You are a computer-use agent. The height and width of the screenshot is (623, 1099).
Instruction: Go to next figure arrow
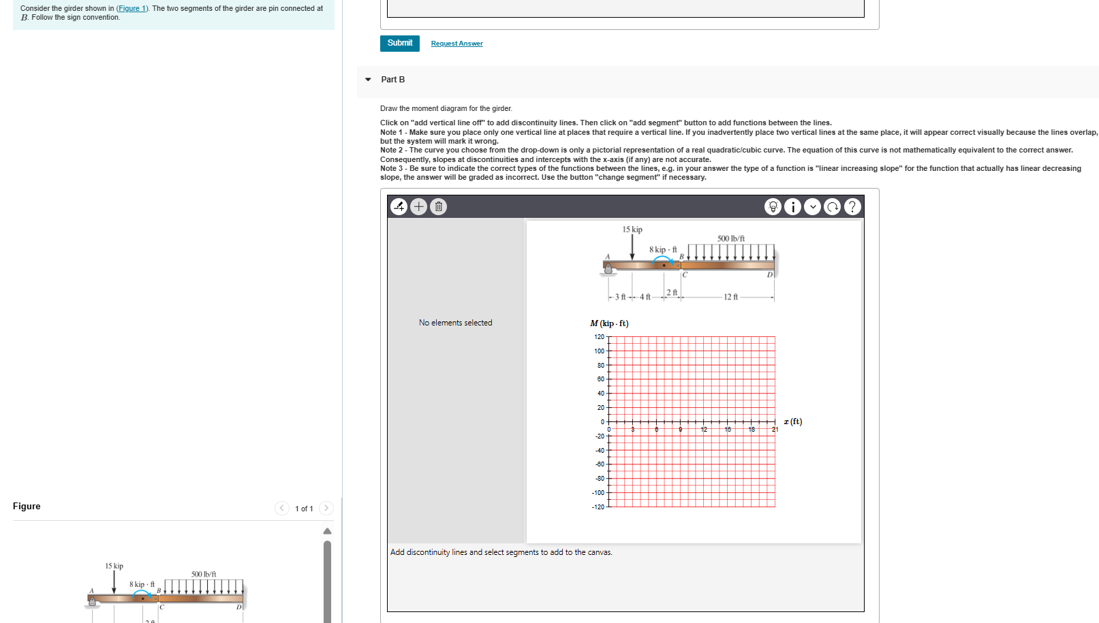(x=326, y=508)
